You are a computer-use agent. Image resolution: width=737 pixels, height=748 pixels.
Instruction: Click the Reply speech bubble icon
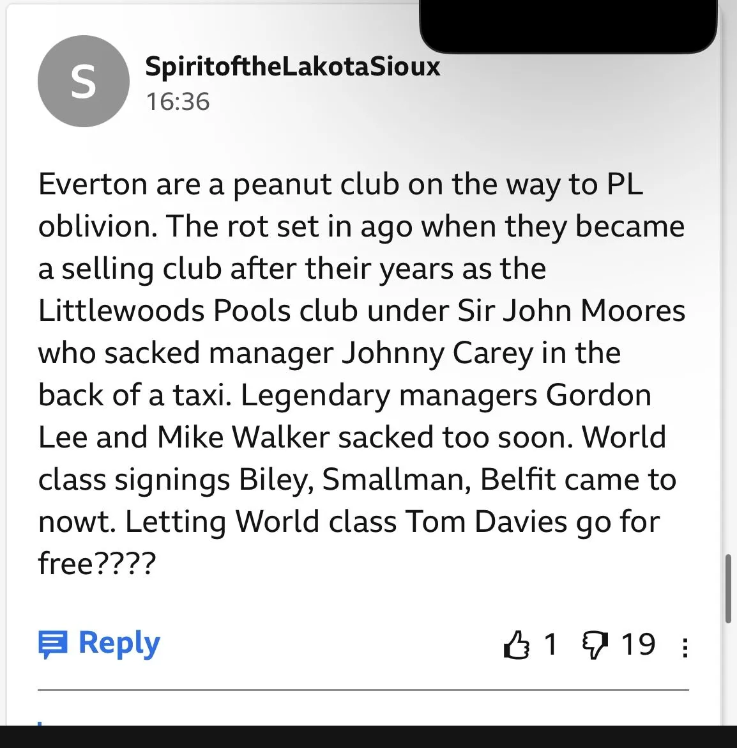pos(52,644)
